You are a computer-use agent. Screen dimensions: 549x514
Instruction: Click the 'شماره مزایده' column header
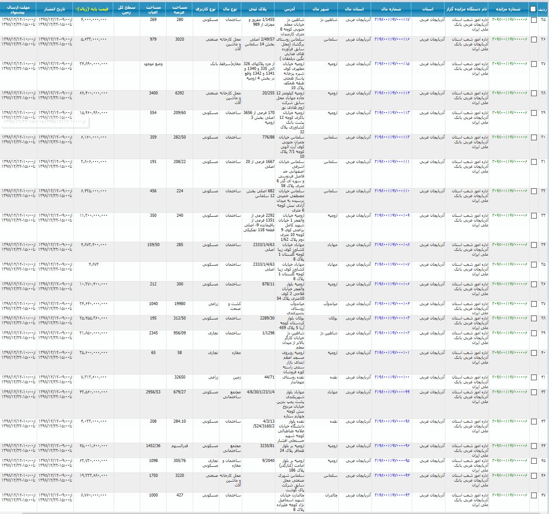coord(508,9)
